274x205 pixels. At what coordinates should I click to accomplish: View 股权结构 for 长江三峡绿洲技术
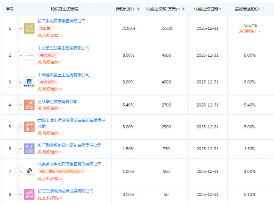tap(50, 198)
